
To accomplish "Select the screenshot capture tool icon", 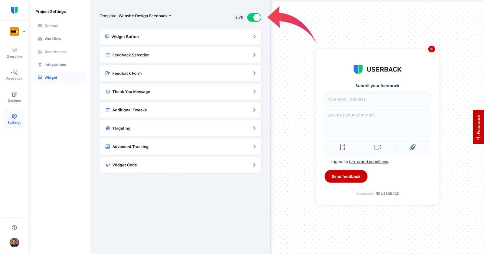I will click(x=342, y=147).
